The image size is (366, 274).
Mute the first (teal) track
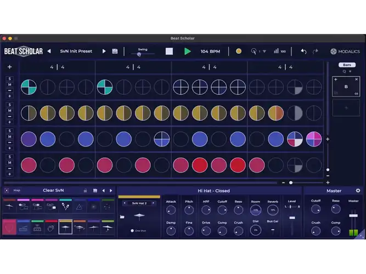[9, 84]
